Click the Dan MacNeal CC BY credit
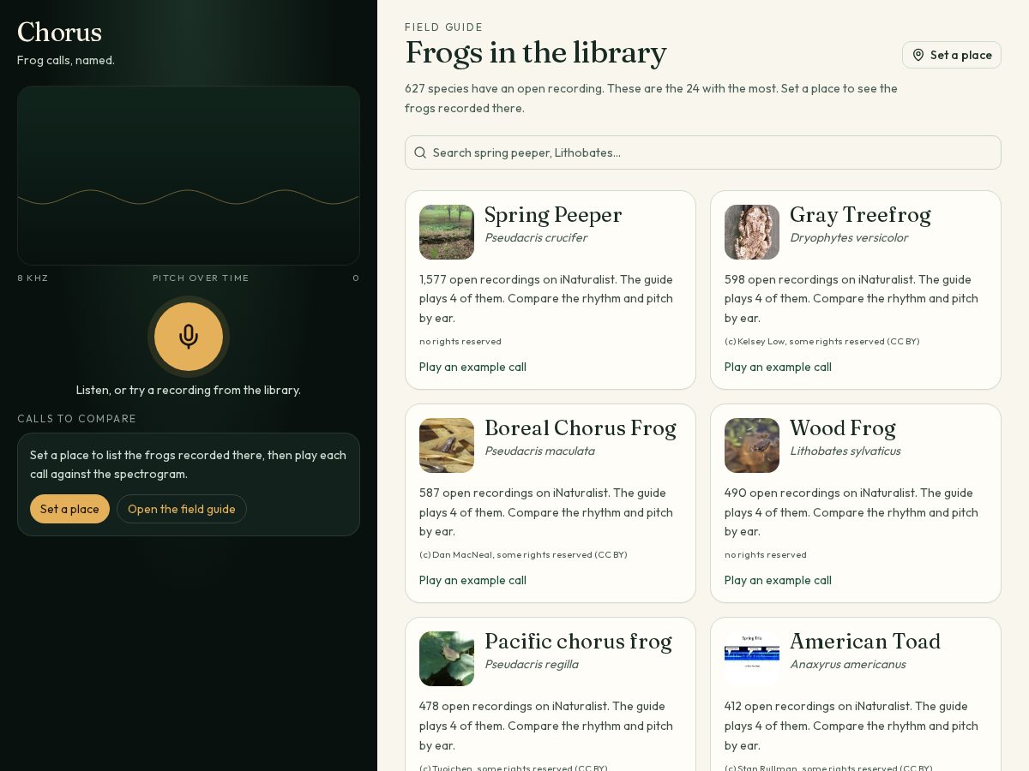 523,554
